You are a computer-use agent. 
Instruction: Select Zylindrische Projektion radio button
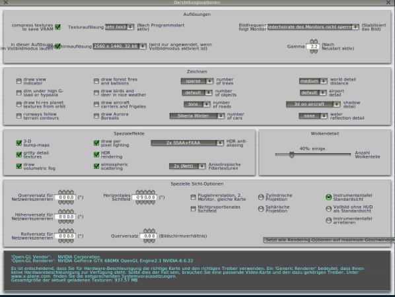tap(261, 197)
